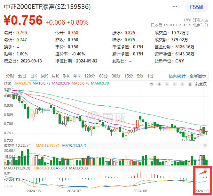This screenshot has width=213, height=196.
Task: Click the 0.875 high price marker
Action: pyautogui.click(x=17, y=94)
